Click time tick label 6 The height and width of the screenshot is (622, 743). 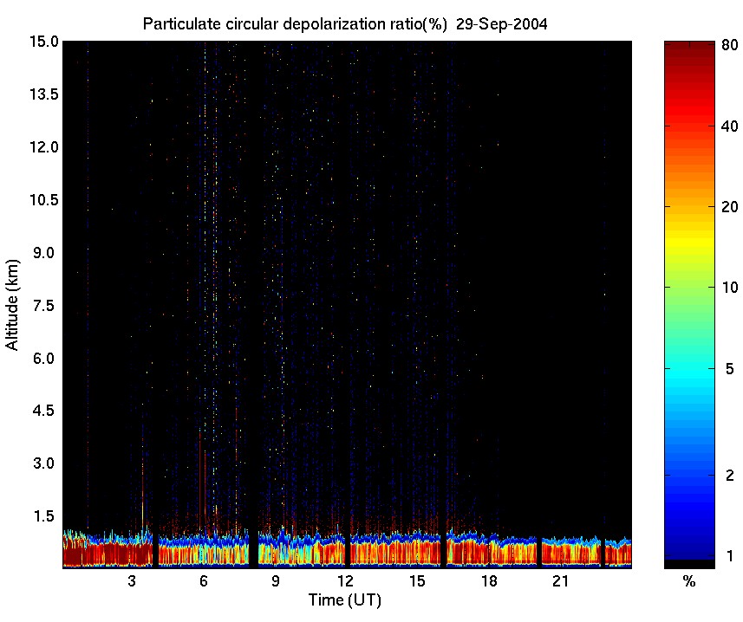point(203,580)
